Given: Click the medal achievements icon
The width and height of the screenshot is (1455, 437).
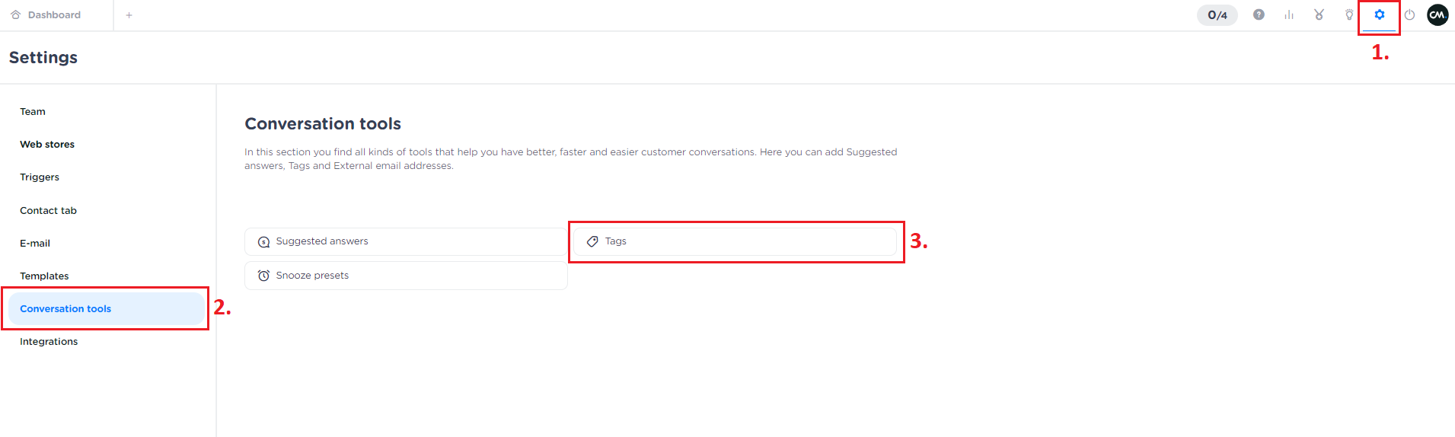Looking at the screenshot, I should (1319, 15).
